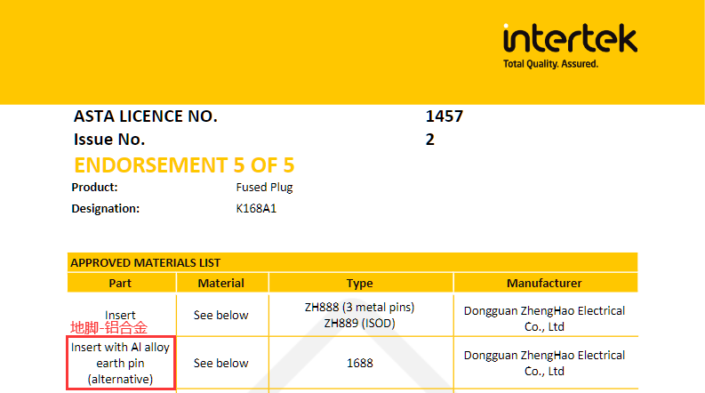Click the 'Fused Plug' product value
Viewport: 705px width, 393px height.
pos(264,188)
